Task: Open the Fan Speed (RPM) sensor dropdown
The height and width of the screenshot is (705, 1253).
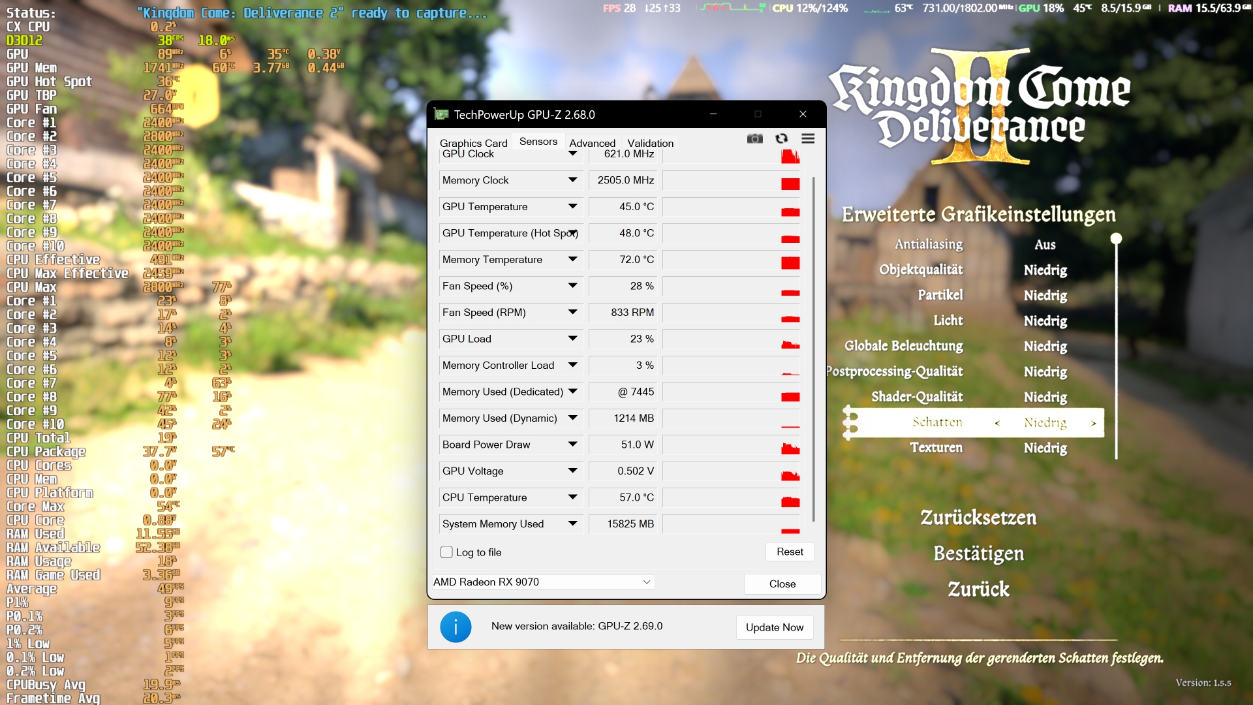Action: pyautogui.click(x=573, y=312)
